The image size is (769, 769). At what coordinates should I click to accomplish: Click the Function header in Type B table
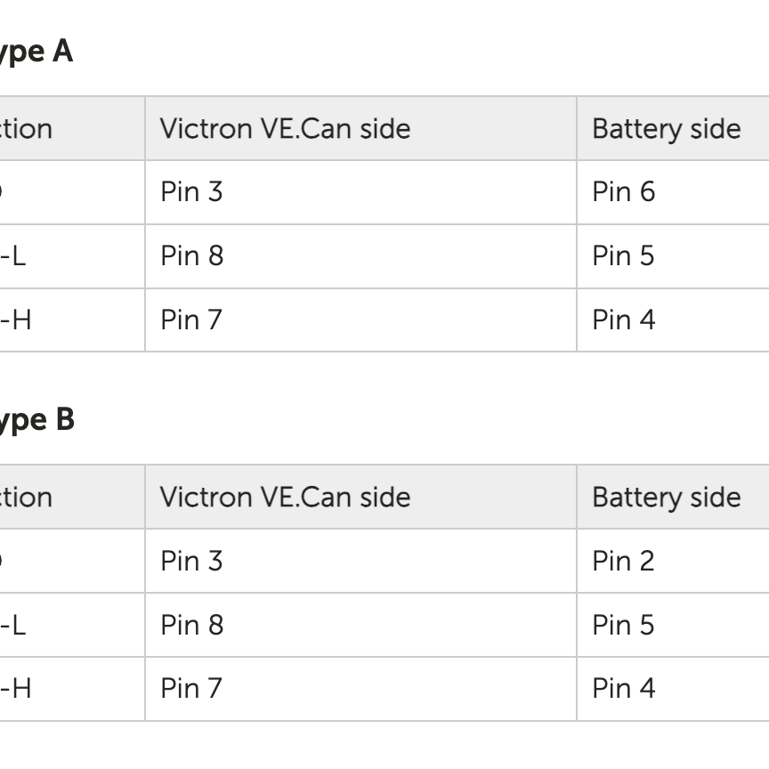(x=27, y=497)
